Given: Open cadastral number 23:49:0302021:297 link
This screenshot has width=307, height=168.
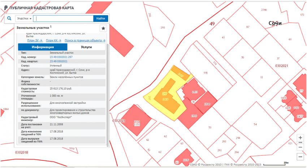Looking at the screenshot, I should pos(61,57).
